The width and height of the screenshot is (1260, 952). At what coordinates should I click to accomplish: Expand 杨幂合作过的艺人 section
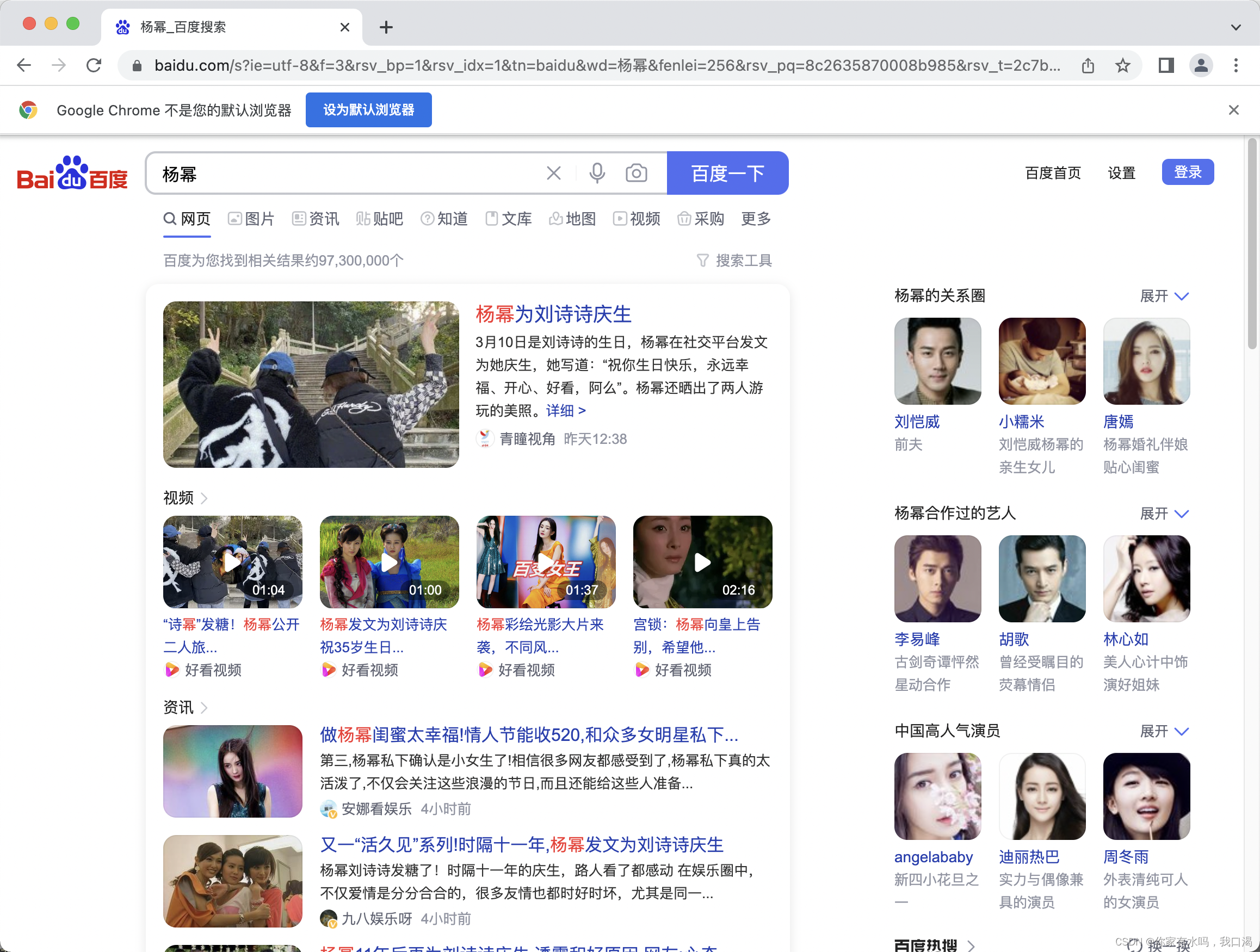pos(1164,514)
